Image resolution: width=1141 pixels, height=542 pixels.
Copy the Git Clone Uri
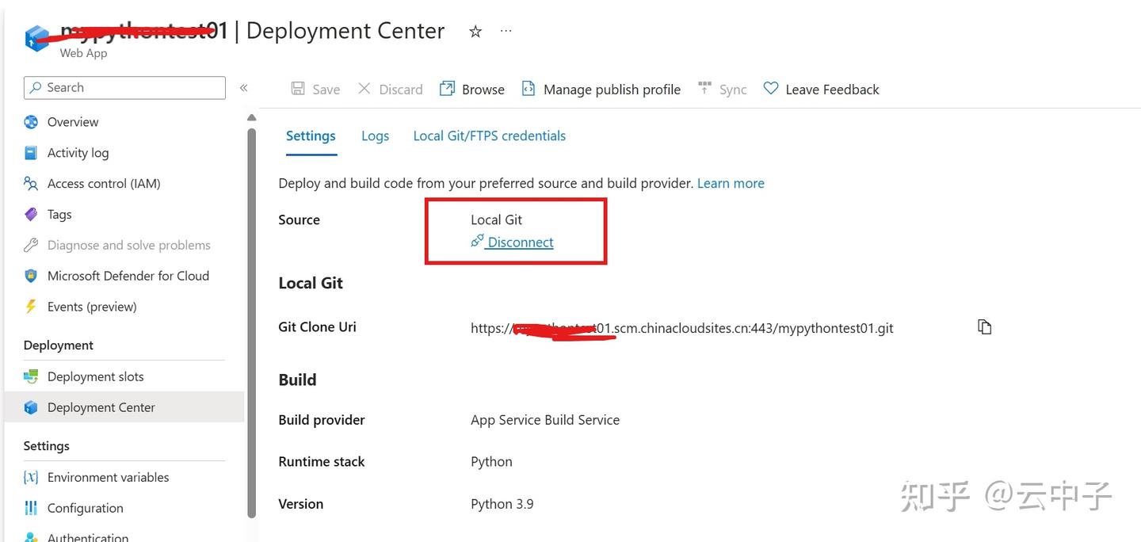pyautogui.click(x=984, y=326)
